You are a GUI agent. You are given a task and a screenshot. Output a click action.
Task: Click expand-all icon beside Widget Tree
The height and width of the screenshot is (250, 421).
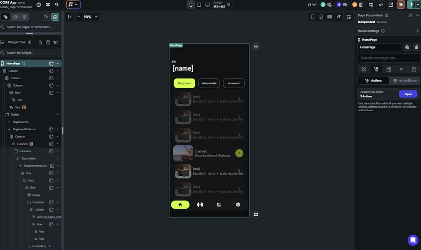(x=48, y=42)
